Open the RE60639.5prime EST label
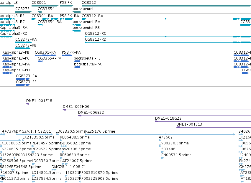This screenshot has width=251, height=183. tap(75, 155)
